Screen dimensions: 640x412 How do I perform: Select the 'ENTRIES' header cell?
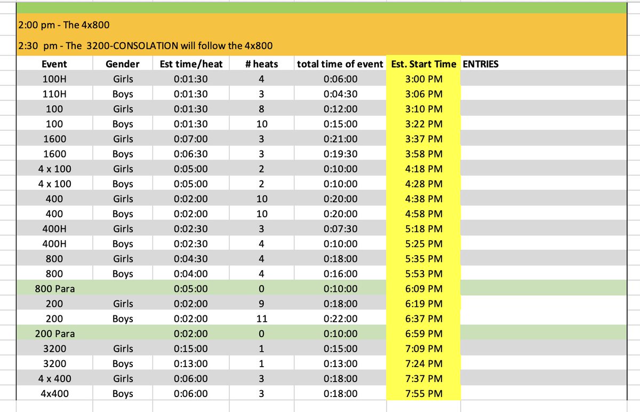pos(543,64)
